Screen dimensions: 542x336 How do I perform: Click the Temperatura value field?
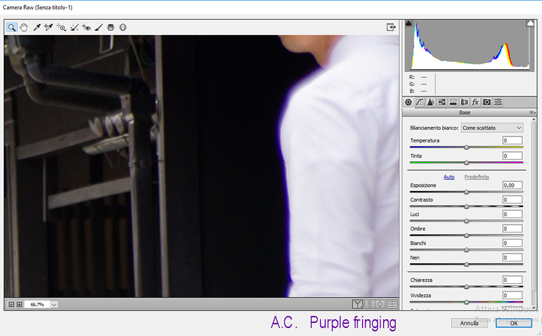click(512, 141)
